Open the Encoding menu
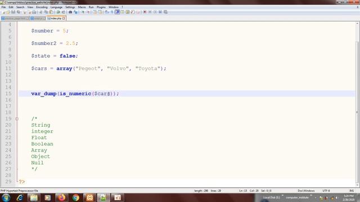 (42, 7)
